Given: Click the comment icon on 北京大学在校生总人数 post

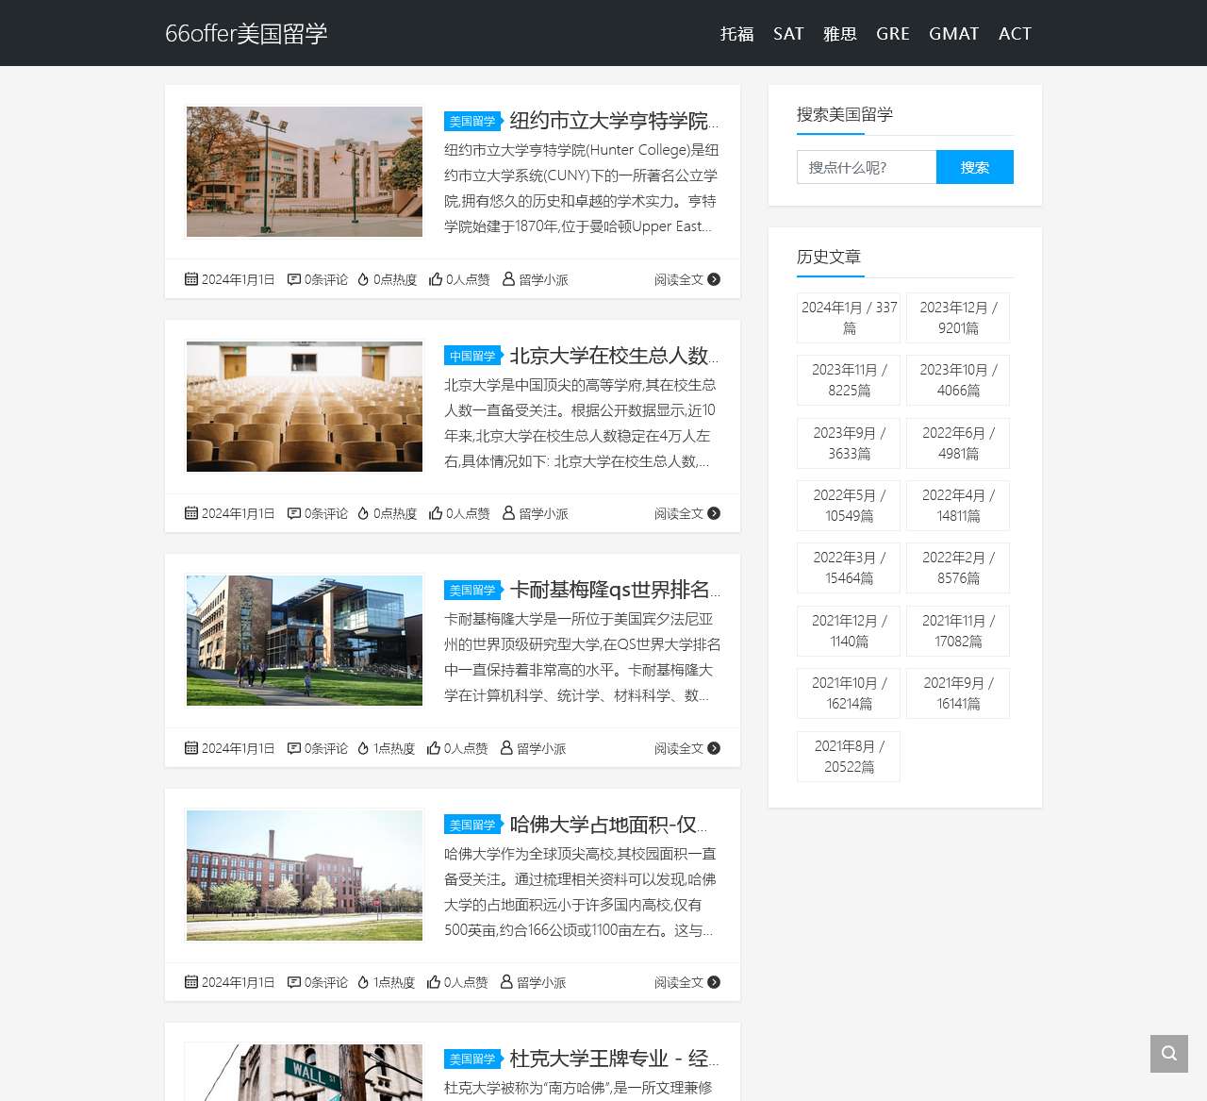Looking at the screenshot, I should (x=294, y=513).
